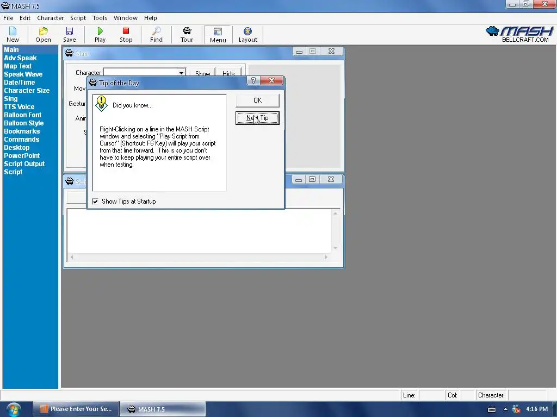The image size is (557, 417).
Task: Open the Character menu
Action: tap(51, 18)
